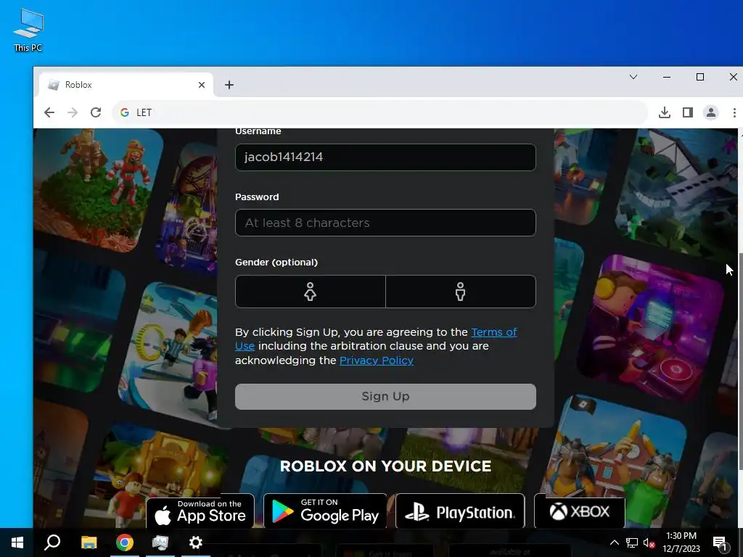Open File Explorer from taskbar

point(89,542)
